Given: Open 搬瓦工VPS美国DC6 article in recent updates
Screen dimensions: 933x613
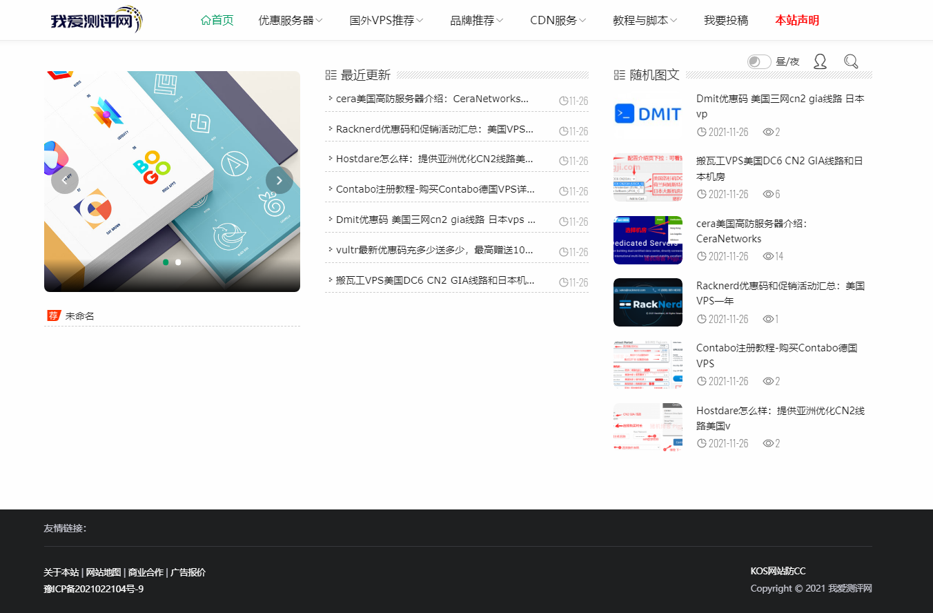Looking at the screenshot, I should click(435, 280).
